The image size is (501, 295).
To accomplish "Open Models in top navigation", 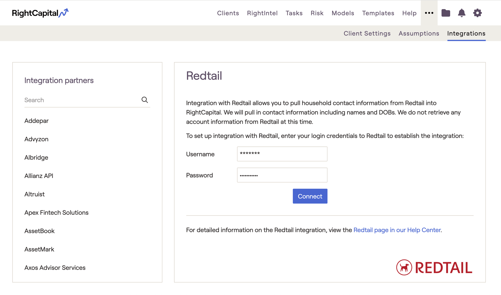I will (343, 13).
